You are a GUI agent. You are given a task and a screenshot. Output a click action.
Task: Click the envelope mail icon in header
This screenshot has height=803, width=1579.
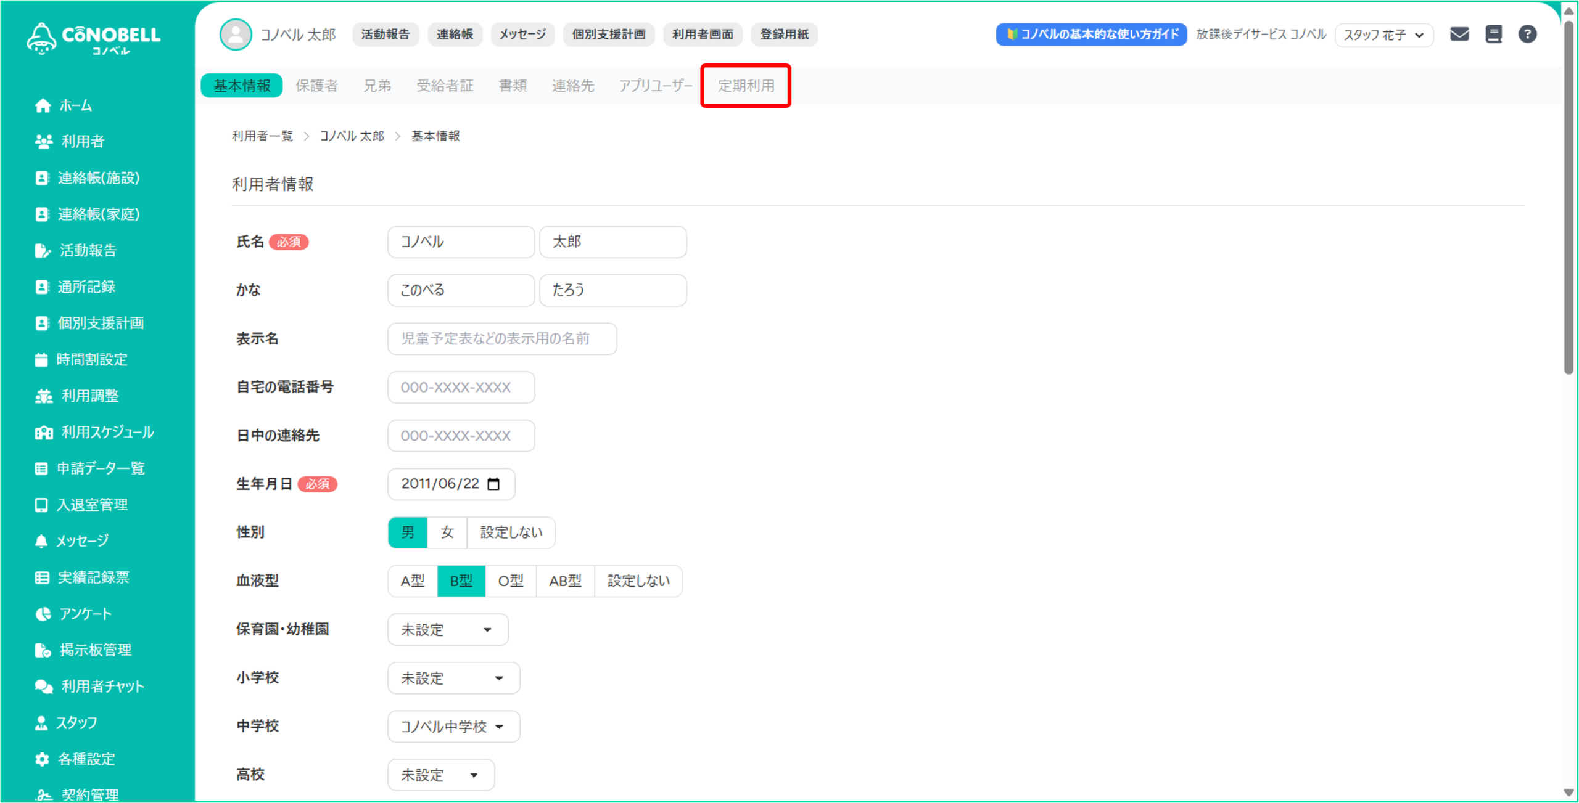coord(1459,34)
